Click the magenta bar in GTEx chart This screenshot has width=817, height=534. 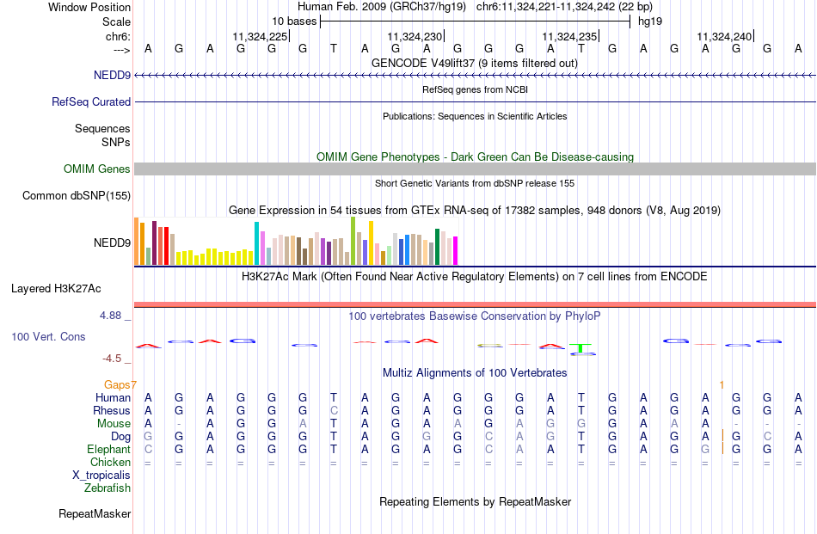[455, 250]
